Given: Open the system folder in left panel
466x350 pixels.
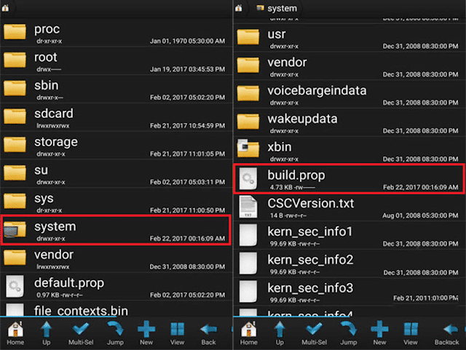Looking at the screenshot, I should pos(116,230).
